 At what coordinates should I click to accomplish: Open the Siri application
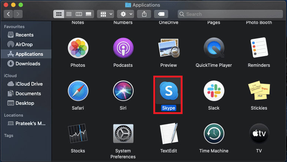(123, 91)
